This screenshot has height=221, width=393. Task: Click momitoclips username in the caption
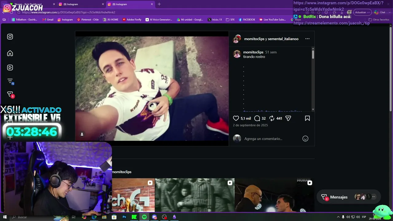(x=253, y=52)
